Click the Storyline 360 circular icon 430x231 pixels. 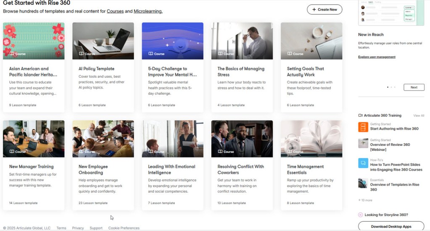360,215
